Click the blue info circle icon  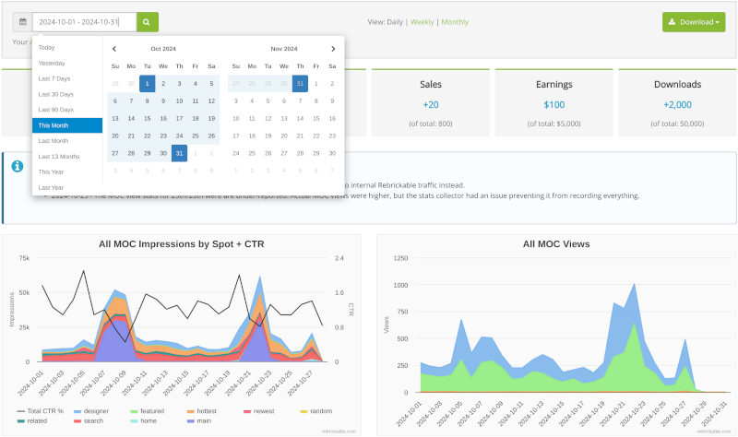[x=17, y=166]
